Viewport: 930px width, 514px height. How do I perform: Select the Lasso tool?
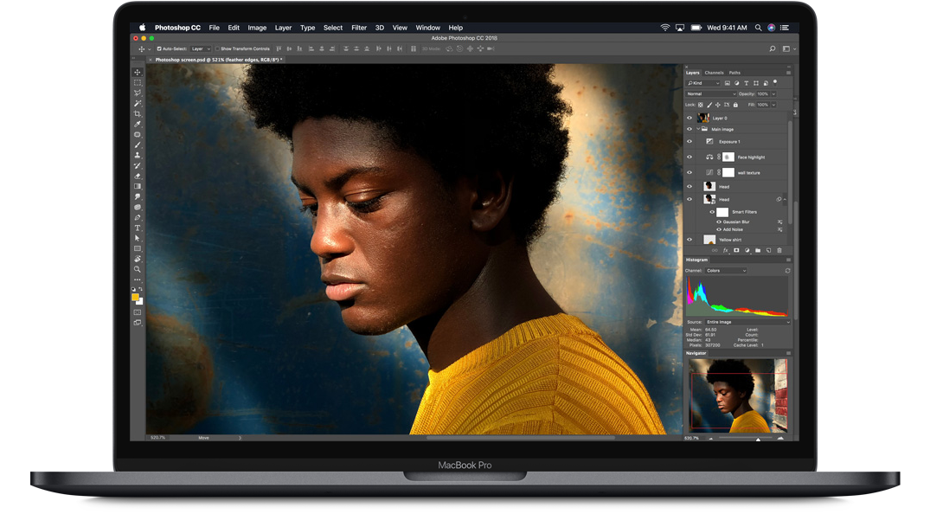tap(137, 93)
